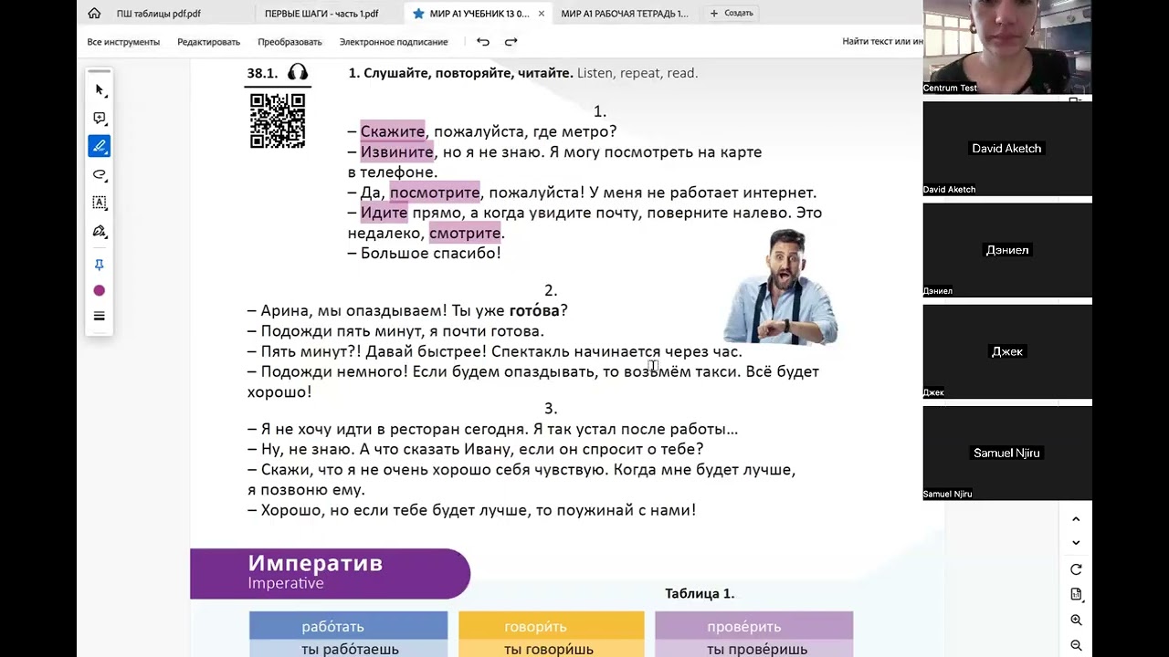This screenshot has width=1169, height=657.
Task: Click highlighted word Скажите
Action: [393, 131]
